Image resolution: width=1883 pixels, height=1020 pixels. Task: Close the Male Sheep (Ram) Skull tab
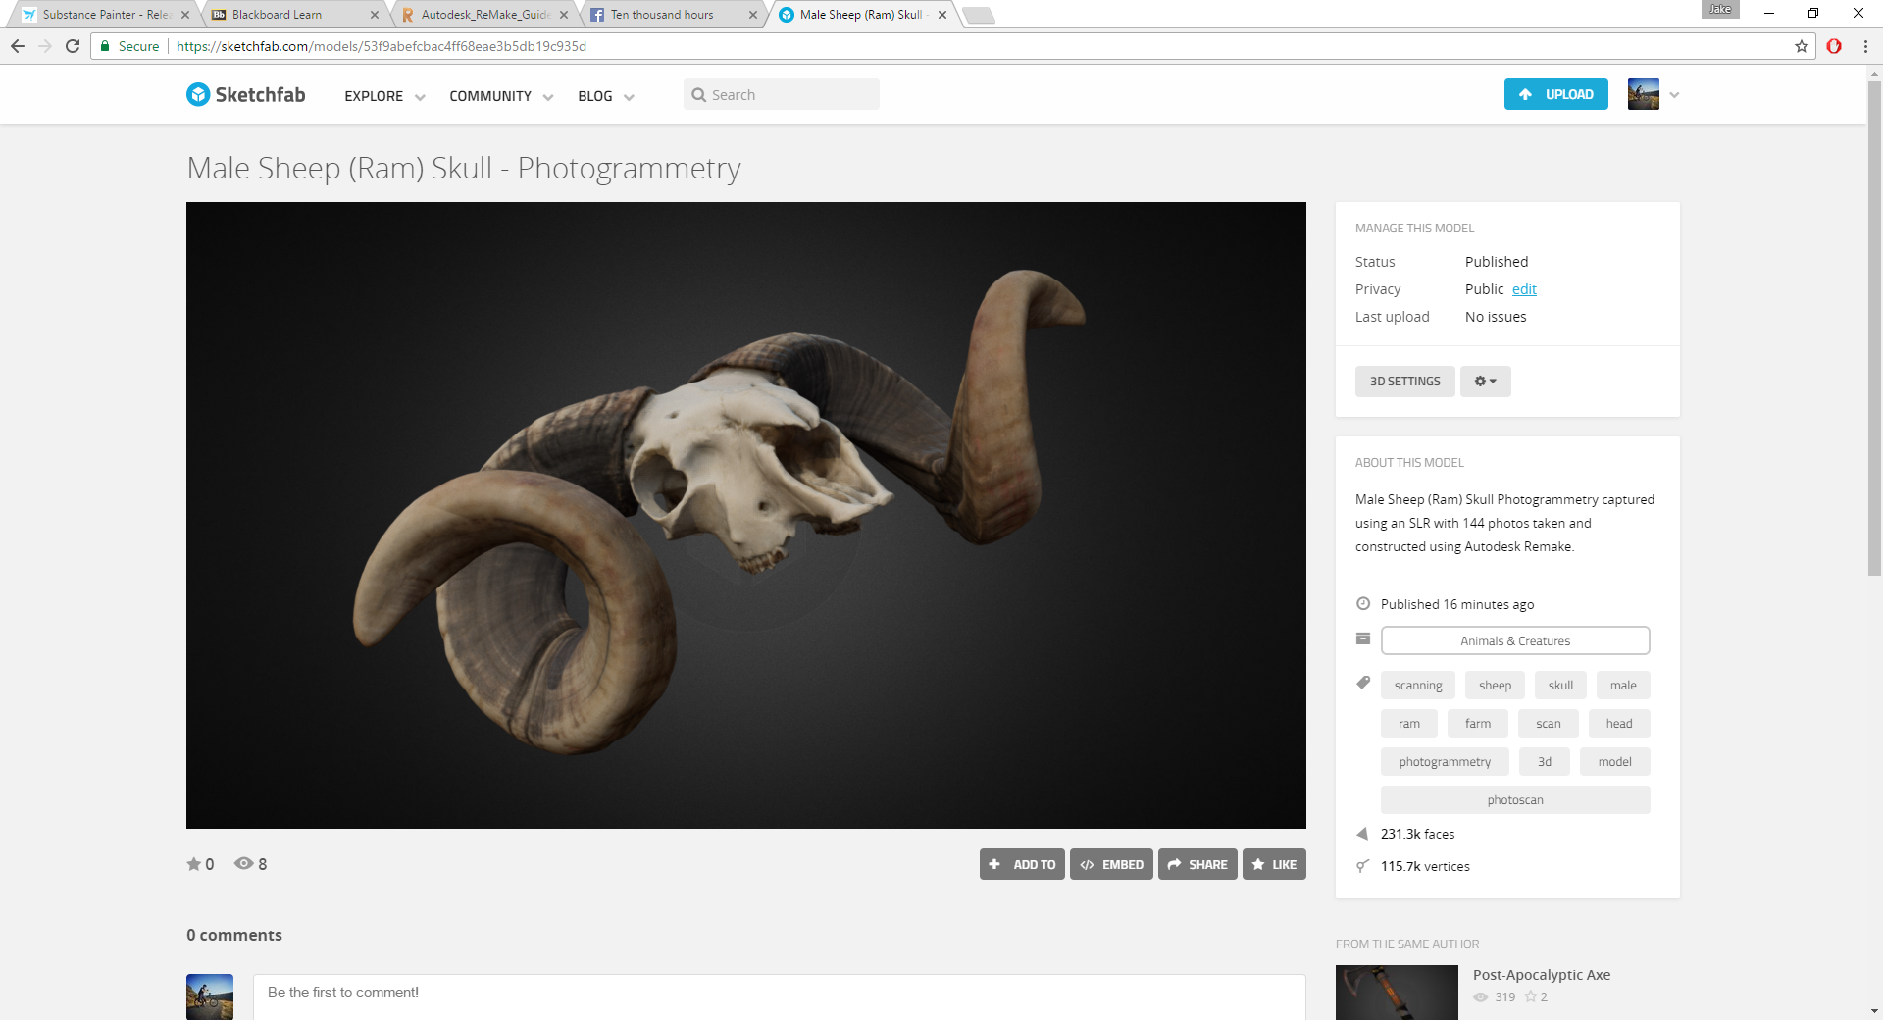(x=942, y=15)
